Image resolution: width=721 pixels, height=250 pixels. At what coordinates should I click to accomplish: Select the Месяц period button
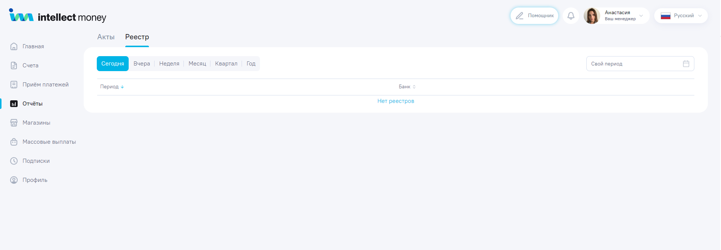coord(197,64)
